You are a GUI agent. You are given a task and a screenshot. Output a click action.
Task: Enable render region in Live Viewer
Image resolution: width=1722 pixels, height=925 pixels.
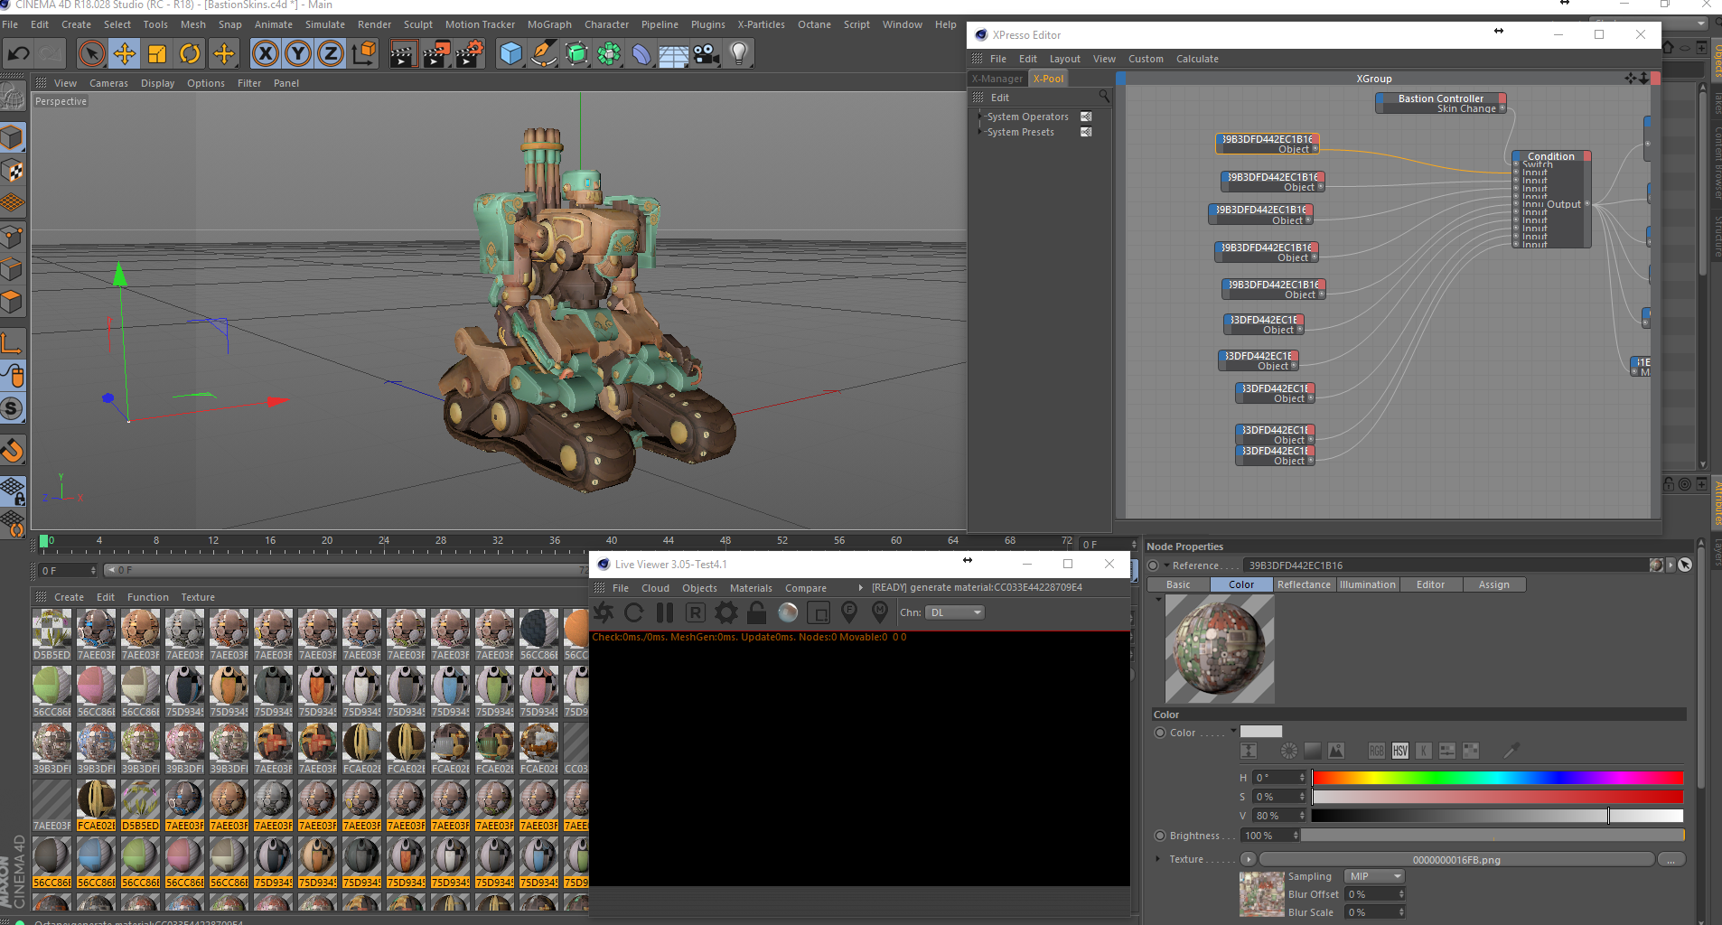(819, 612)
